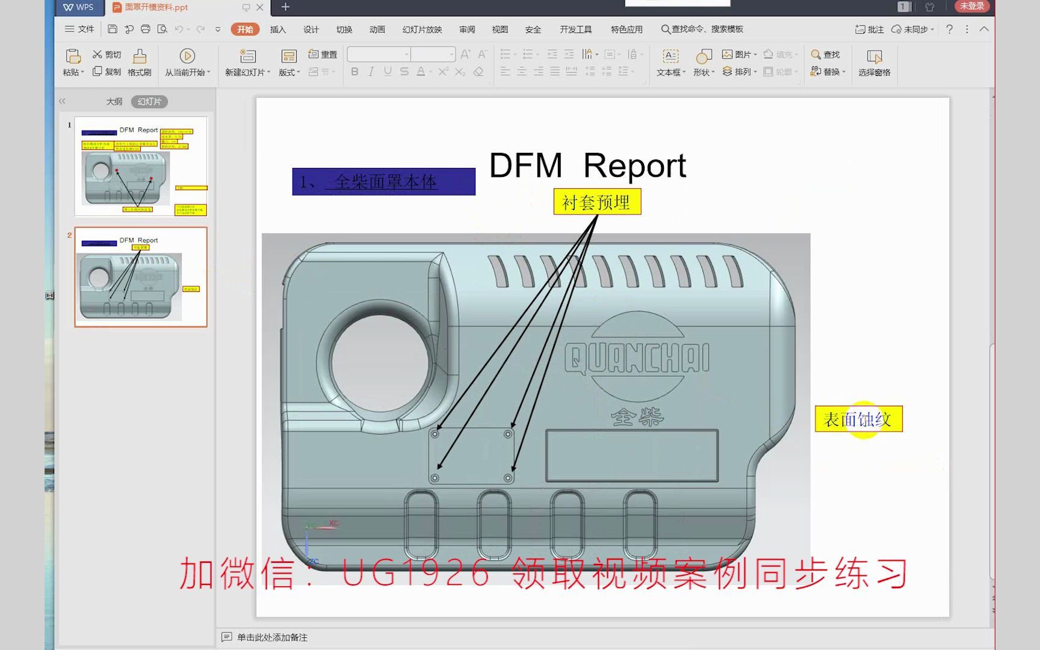Open the font name dropdown
This screenshot has width=1040, height=650.
tap(407, 54)
